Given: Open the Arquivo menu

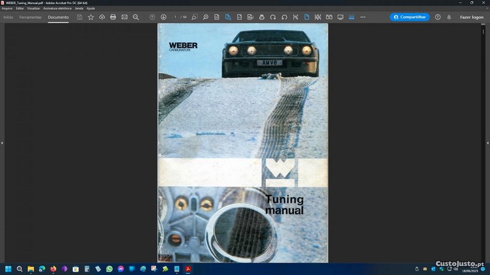Looking at the screenshot, I should 7,8.
